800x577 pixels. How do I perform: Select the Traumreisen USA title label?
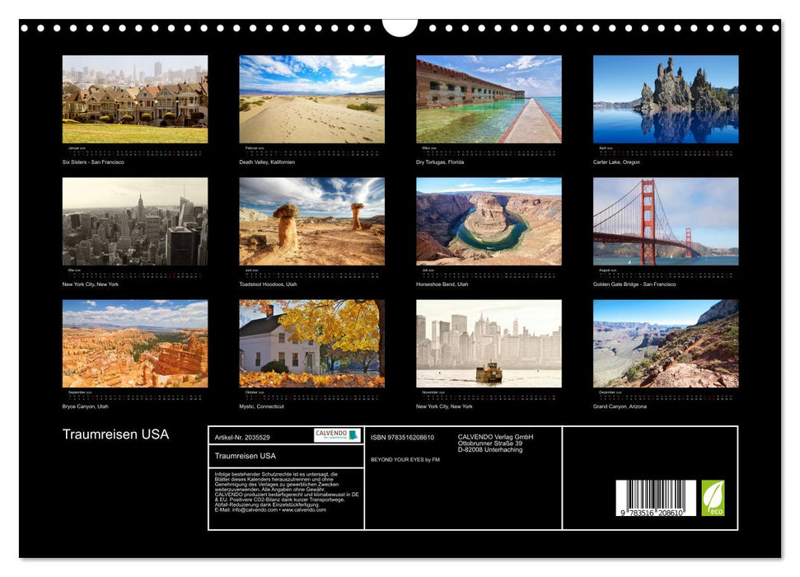pyautogui.click(x=115, y=432)
